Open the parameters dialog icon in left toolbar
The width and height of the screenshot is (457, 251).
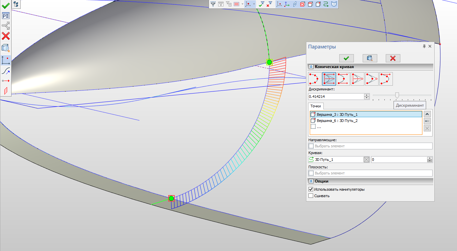coord(6,16)
